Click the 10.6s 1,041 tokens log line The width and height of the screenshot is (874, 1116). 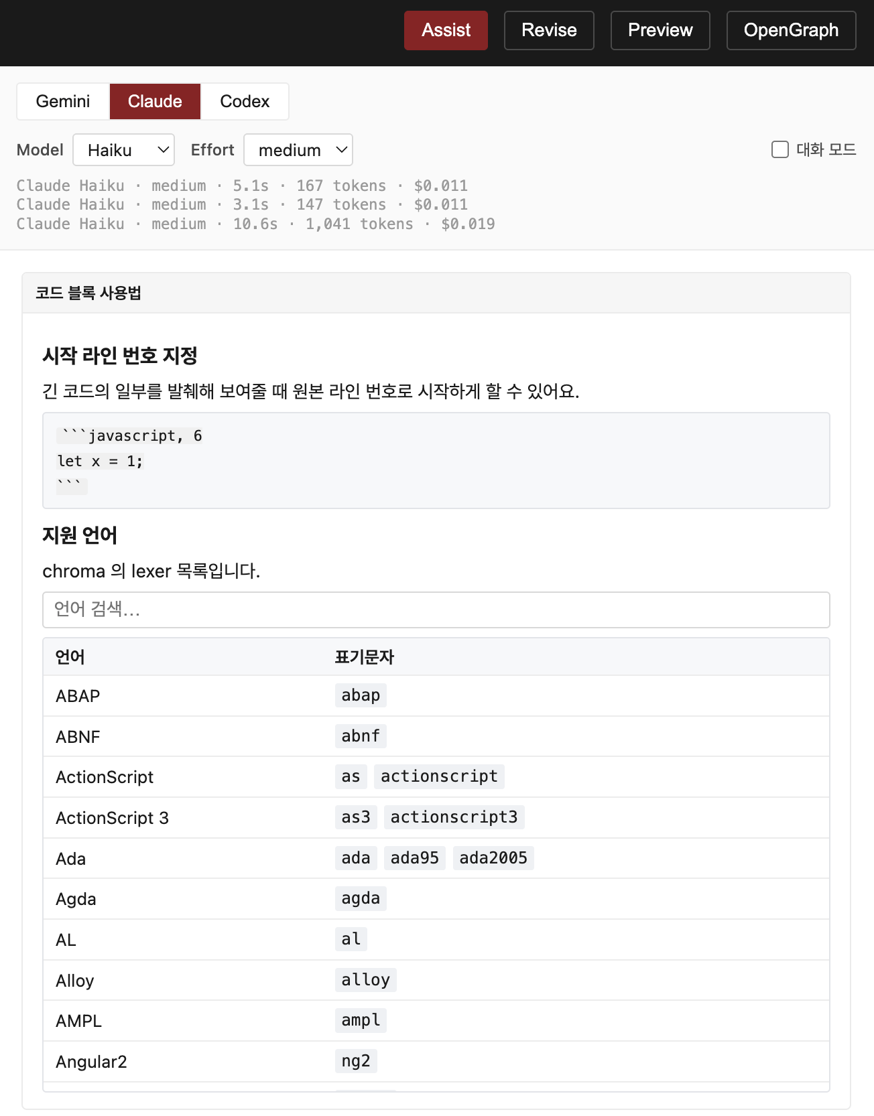pos(255,224)
